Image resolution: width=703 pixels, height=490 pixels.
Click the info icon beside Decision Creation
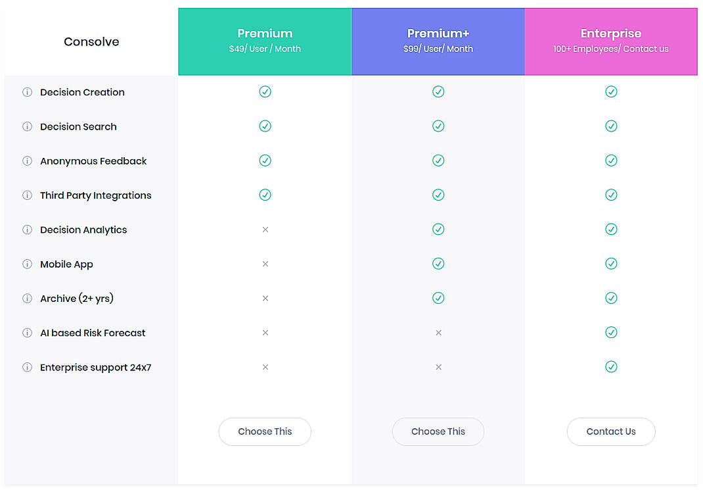(x=27, y=92)
